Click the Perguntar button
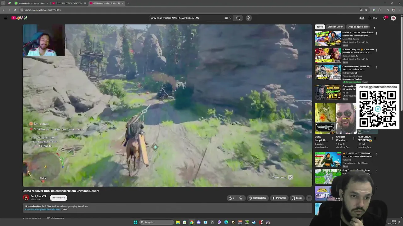The width and height of the screenshot is (403, 226). (x=279, y=198)
